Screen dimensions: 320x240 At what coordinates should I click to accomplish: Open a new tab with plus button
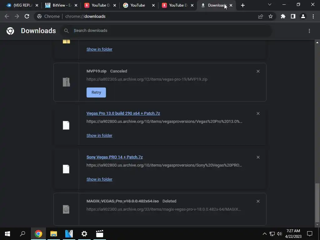[x=242, y=6]
